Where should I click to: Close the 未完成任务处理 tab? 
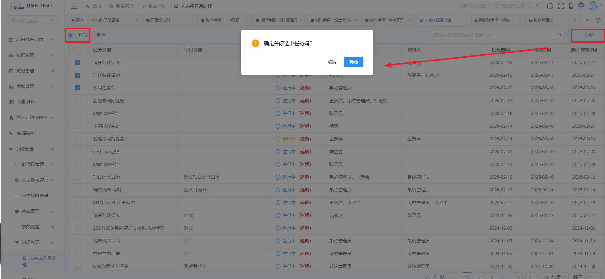466,20
